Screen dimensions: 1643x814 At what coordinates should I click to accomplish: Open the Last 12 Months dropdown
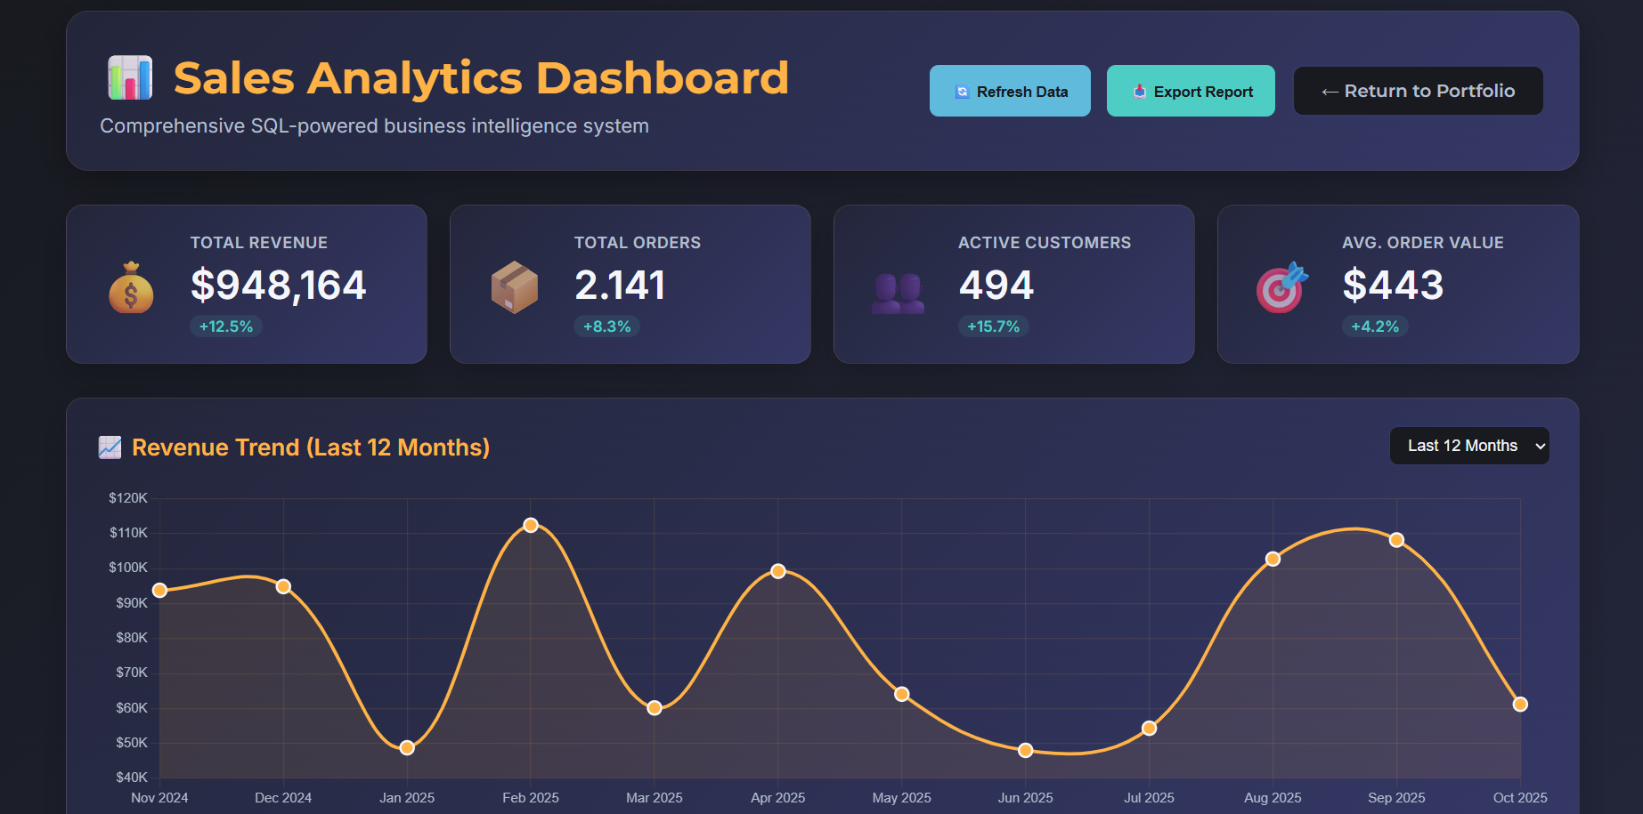click(1468, 445)
